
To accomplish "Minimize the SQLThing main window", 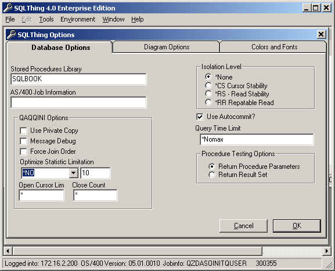I will coord(306,8).
